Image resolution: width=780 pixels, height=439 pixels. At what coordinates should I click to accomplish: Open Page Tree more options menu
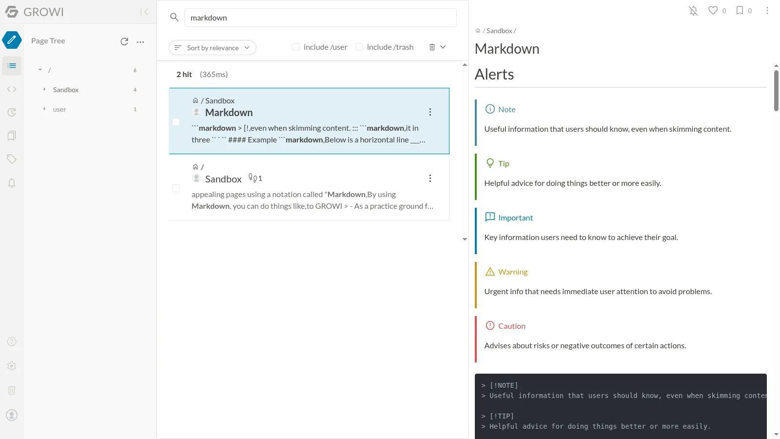[x=140, y=42]
